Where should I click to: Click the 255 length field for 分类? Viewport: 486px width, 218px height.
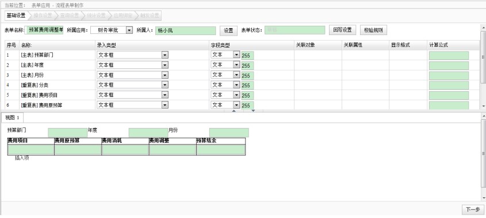coord(247,85)
